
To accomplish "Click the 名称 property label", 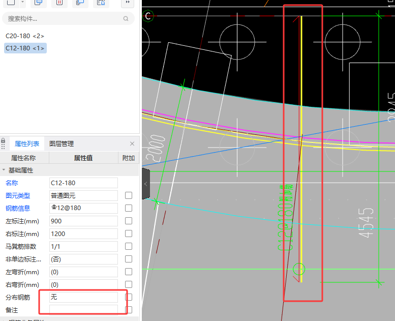I will (x=12, y=183).
